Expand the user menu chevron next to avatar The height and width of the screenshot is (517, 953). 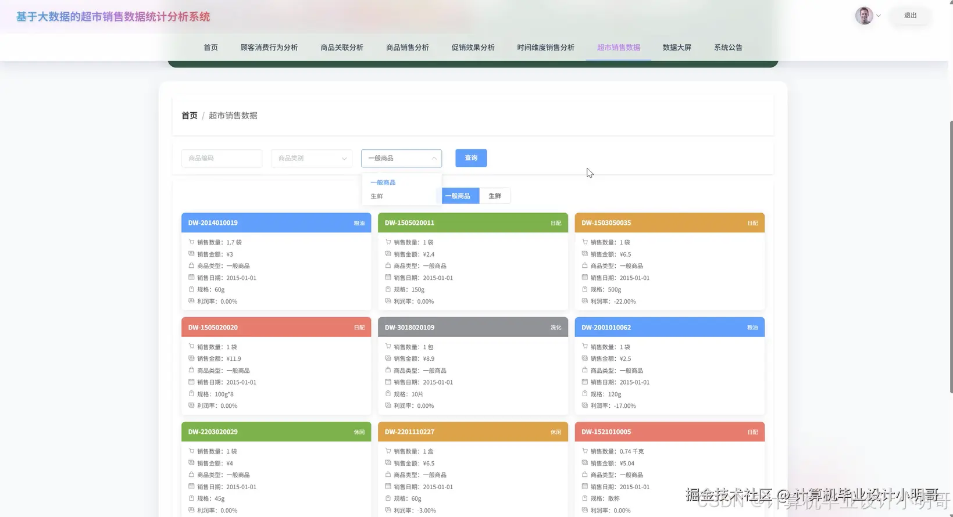879,16
